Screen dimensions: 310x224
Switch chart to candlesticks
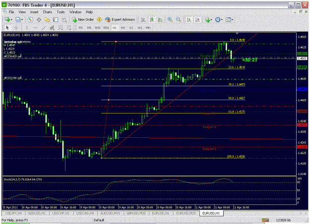[152, 19]
